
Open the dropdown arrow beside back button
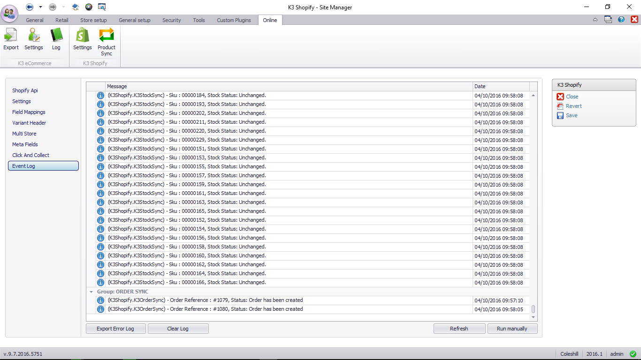point(40,7)
